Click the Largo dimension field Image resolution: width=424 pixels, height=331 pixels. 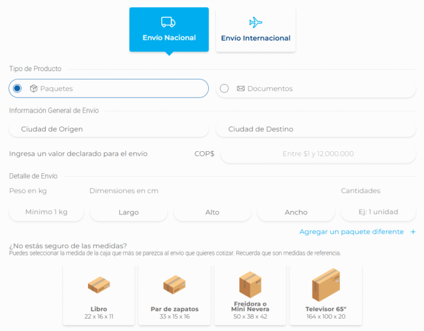129,212
